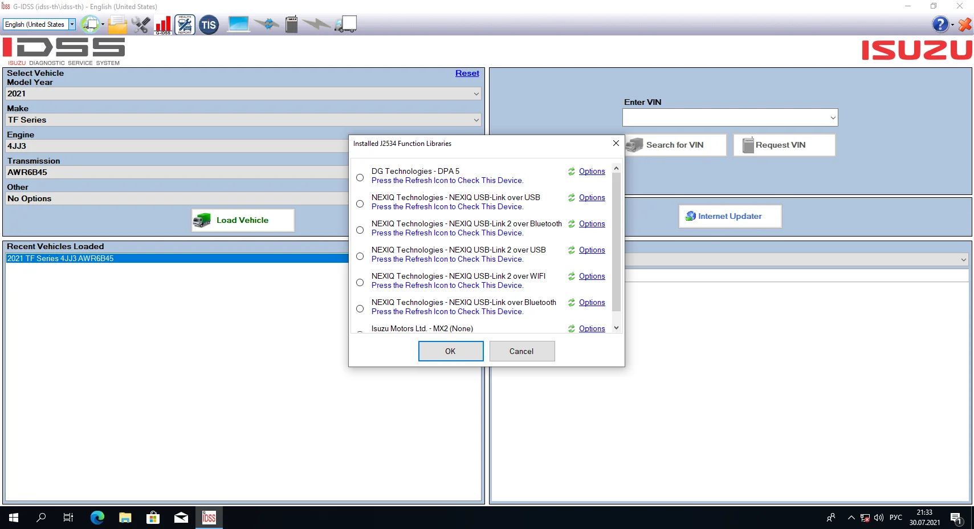Click the white box truck toolbar icon
Viewport: 974px width, 529px height.
pos(346,24)
